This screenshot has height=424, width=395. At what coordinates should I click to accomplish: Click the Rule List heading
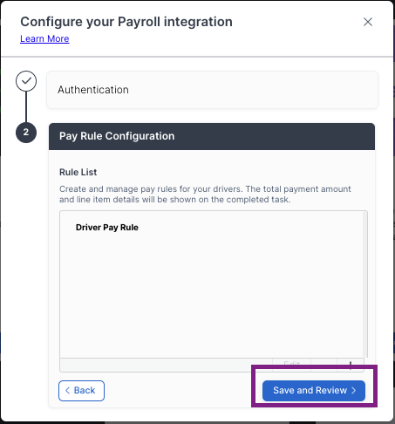coord(78,172)
